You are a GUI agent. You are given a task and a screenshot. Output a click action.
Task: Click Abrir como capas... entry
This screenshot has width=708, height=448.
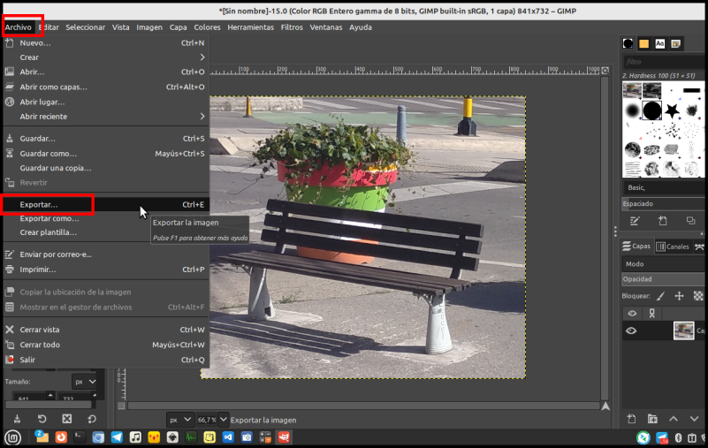point(106,87)
